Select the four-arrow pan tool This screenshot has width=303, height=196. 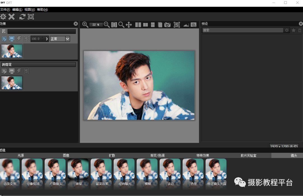tap(129, 25)
